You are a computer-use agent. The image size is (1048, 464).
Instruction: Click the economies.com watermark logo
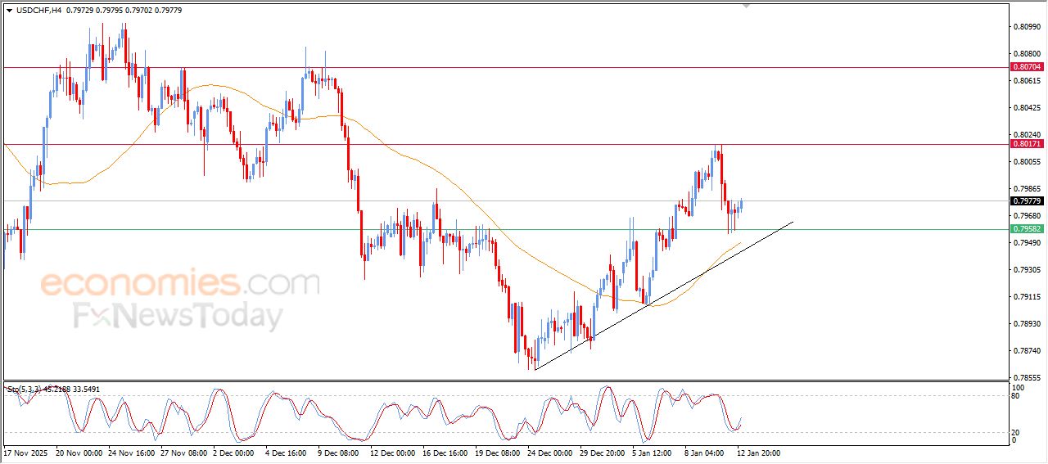pos(180,284)
